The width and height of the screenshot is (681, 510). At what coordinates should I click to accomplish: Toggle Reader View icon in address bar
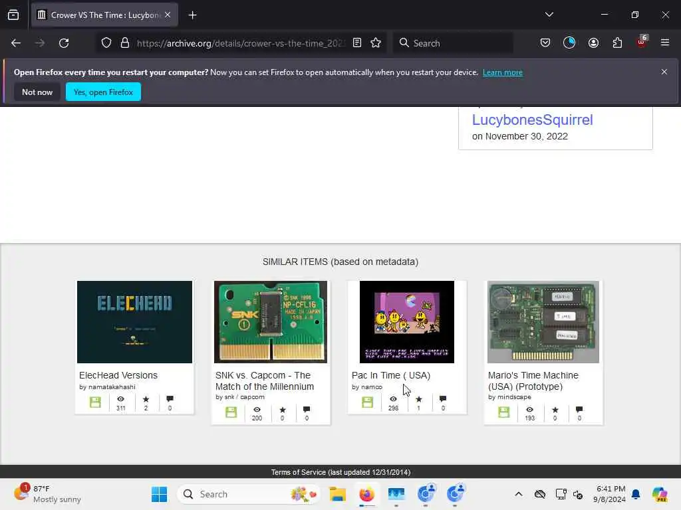(x=357, y=43)
